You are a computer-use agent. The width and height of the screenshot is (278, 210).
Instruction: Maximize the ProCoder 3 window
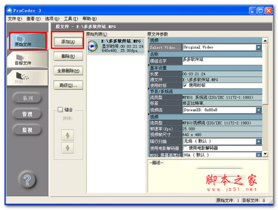(260, 11)
